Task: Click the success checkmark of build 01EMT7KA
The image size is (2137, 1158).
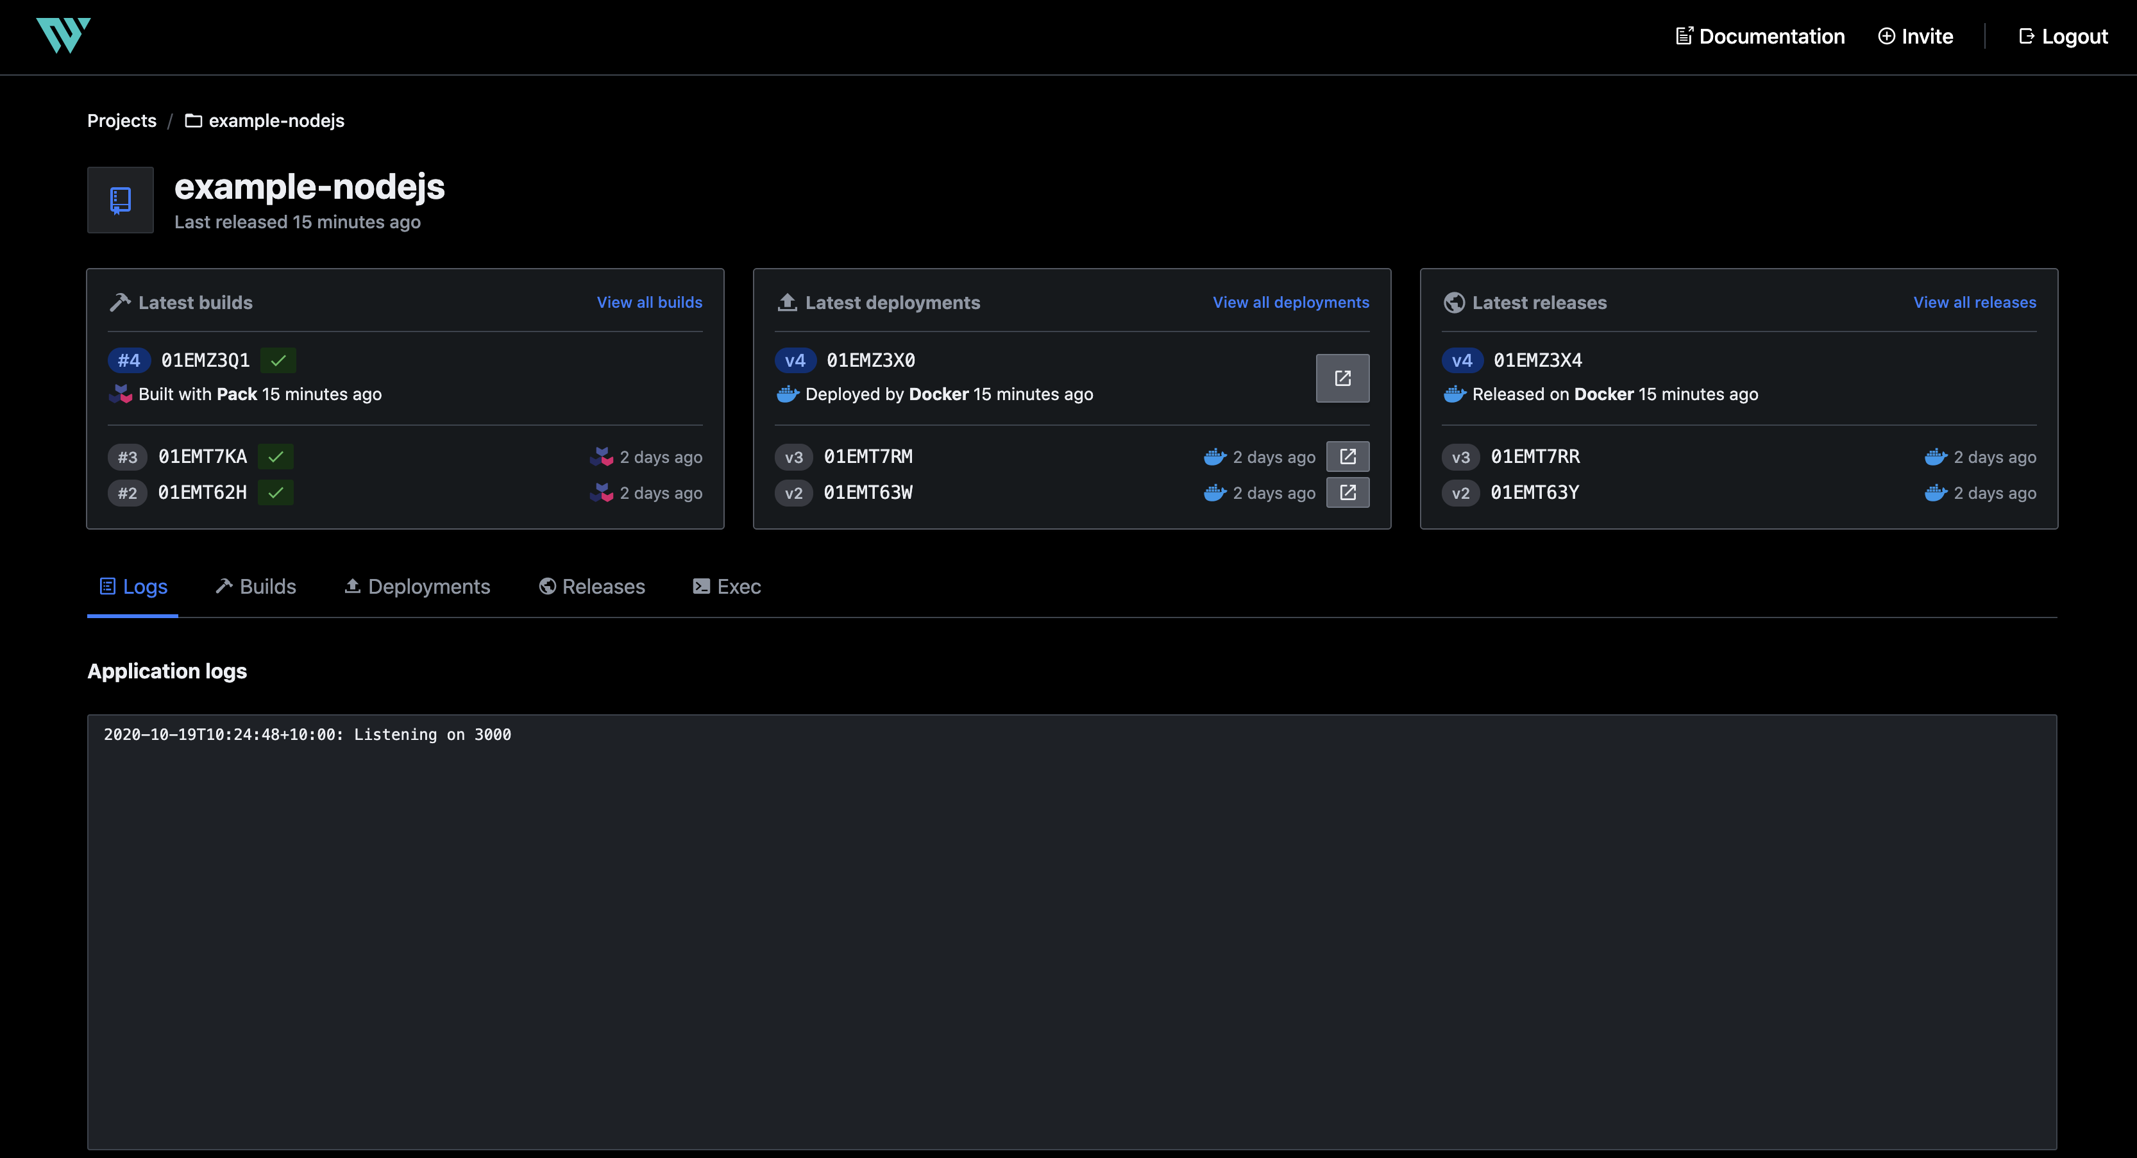Action: tap(275, 457)
